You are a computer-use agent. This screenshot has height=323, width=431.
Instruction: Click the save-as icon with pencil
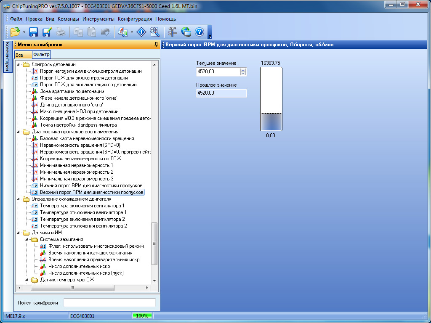[x=47, y=32]
